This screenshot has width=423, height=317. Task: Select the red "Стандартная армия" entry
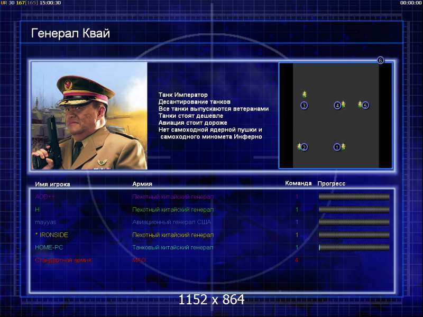pos(63,260)
